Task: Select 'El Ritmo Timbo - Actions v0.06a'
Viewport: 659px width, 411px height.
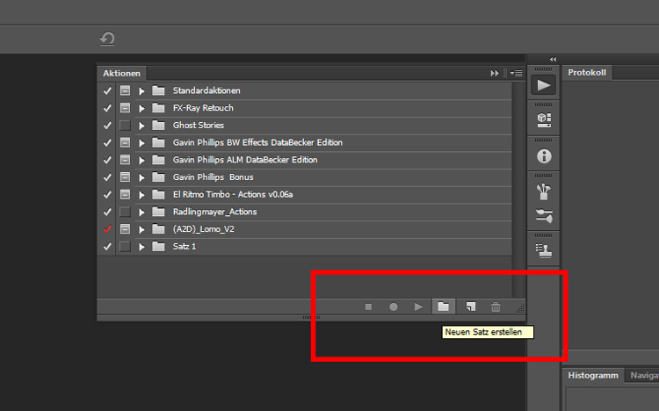Action: [x=233, y=195]
